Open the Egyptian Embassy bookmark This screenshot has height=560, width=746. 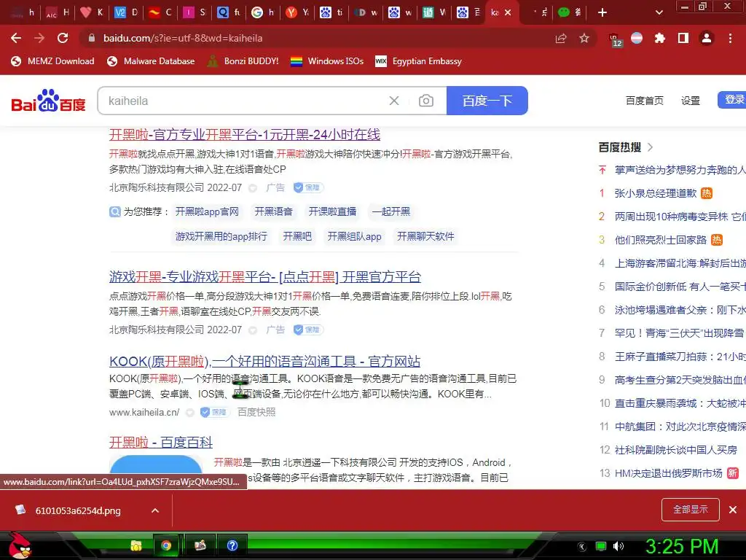(419, 61)
